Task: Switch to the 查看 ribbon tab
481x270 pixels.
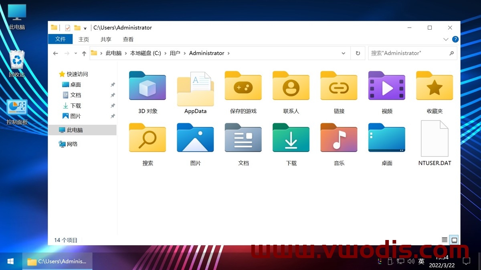Action: [x=128, y=39]
